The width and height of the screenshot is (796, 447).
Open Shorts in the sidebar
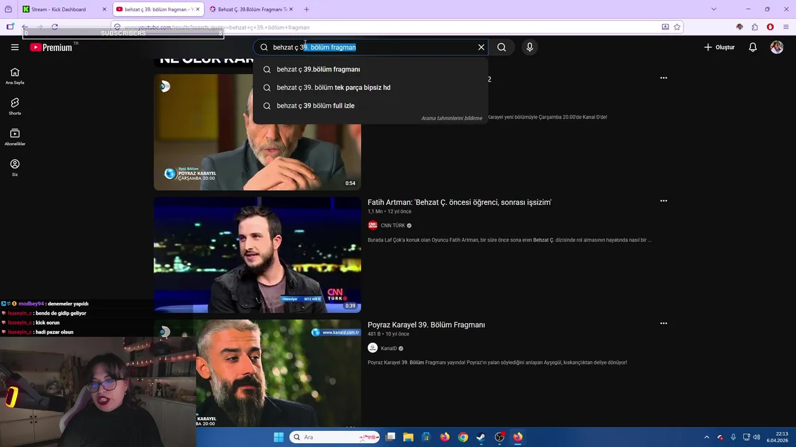point(15,106)
